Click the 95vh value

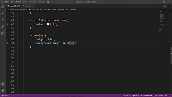coord(51,39)
